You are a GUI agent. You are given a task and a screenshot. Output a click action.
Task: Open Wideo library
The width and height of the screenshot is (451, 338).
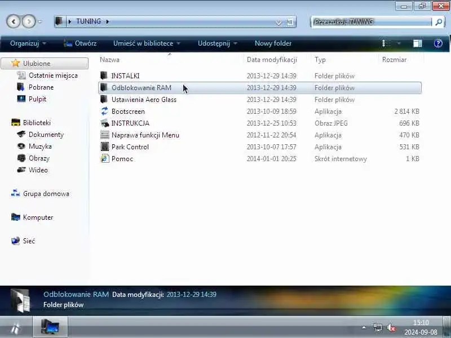pos(38,170)
